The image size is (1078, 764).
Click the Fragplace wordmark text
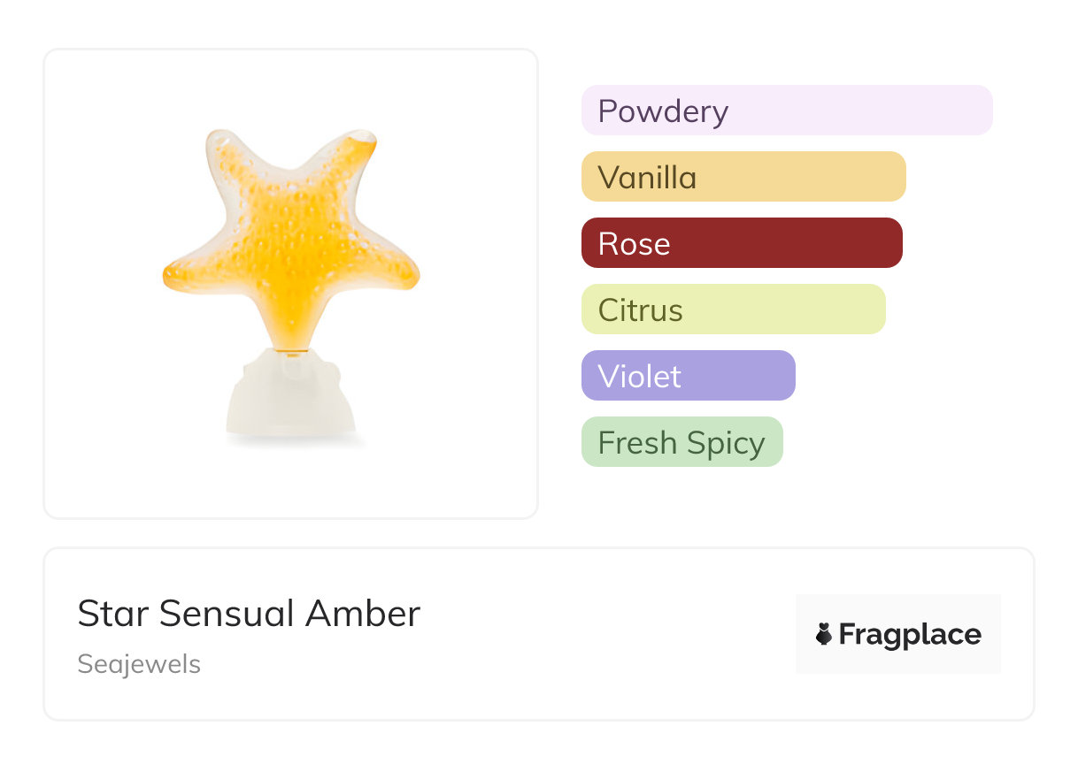pos(910,634)
